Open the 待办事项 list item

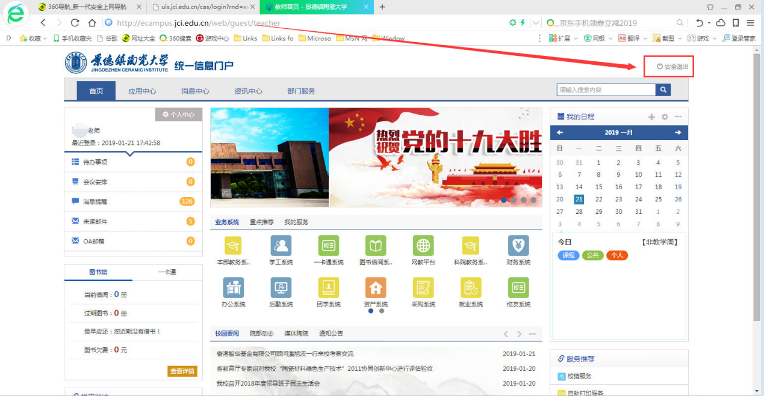click(132, 162)
